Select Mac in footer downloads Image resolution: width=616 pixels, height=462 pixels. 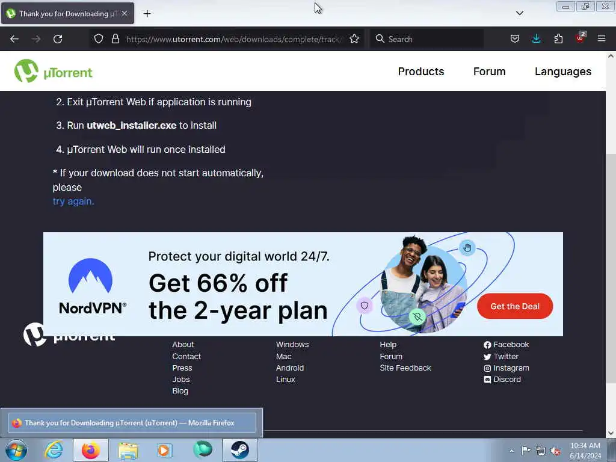284,356
